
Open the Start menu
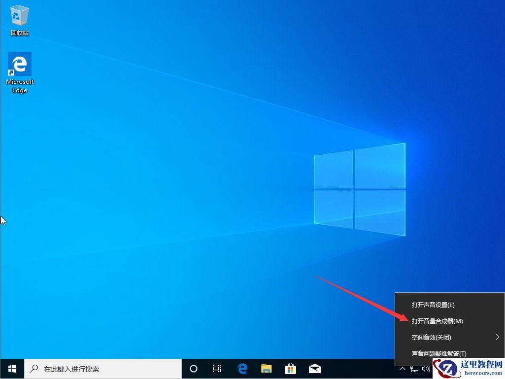point(11,368)
